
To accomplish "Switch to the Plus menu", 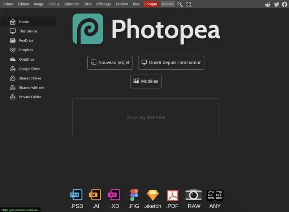I will point(136,4).
